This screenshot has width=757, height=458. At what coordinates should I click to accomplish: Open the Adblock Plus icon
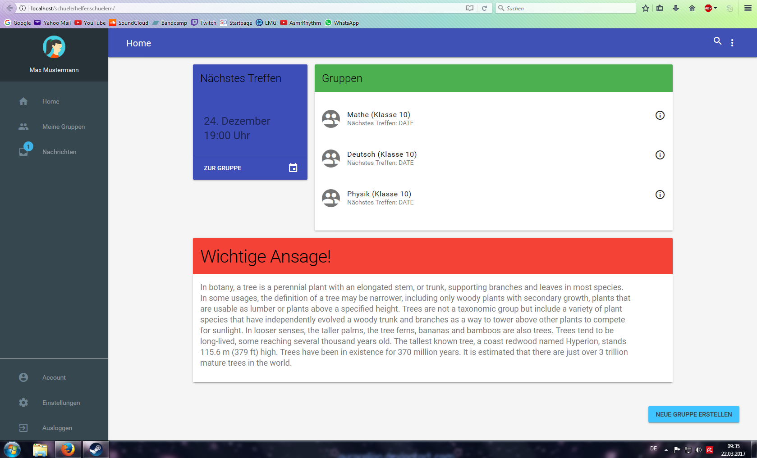click(x=708, y=8)
